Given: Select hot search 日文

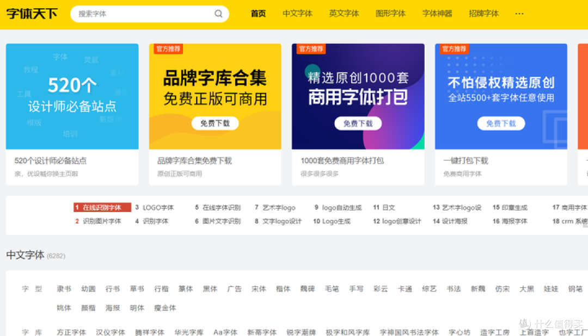Looking at the screenshot, I should (x=389, y=208).
